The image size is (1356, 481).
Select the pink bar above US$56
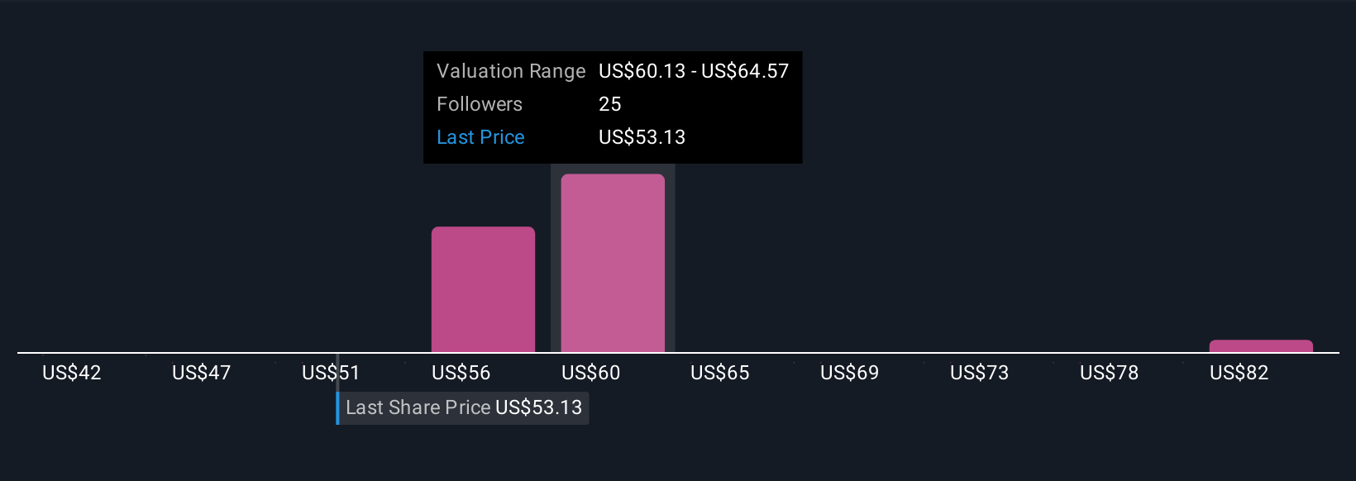pos(483,289)
